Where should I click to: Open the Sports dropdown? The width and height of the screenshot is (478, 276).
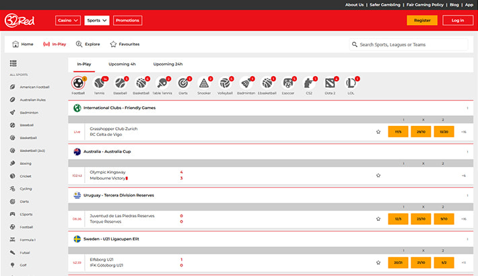click(97, 20)
